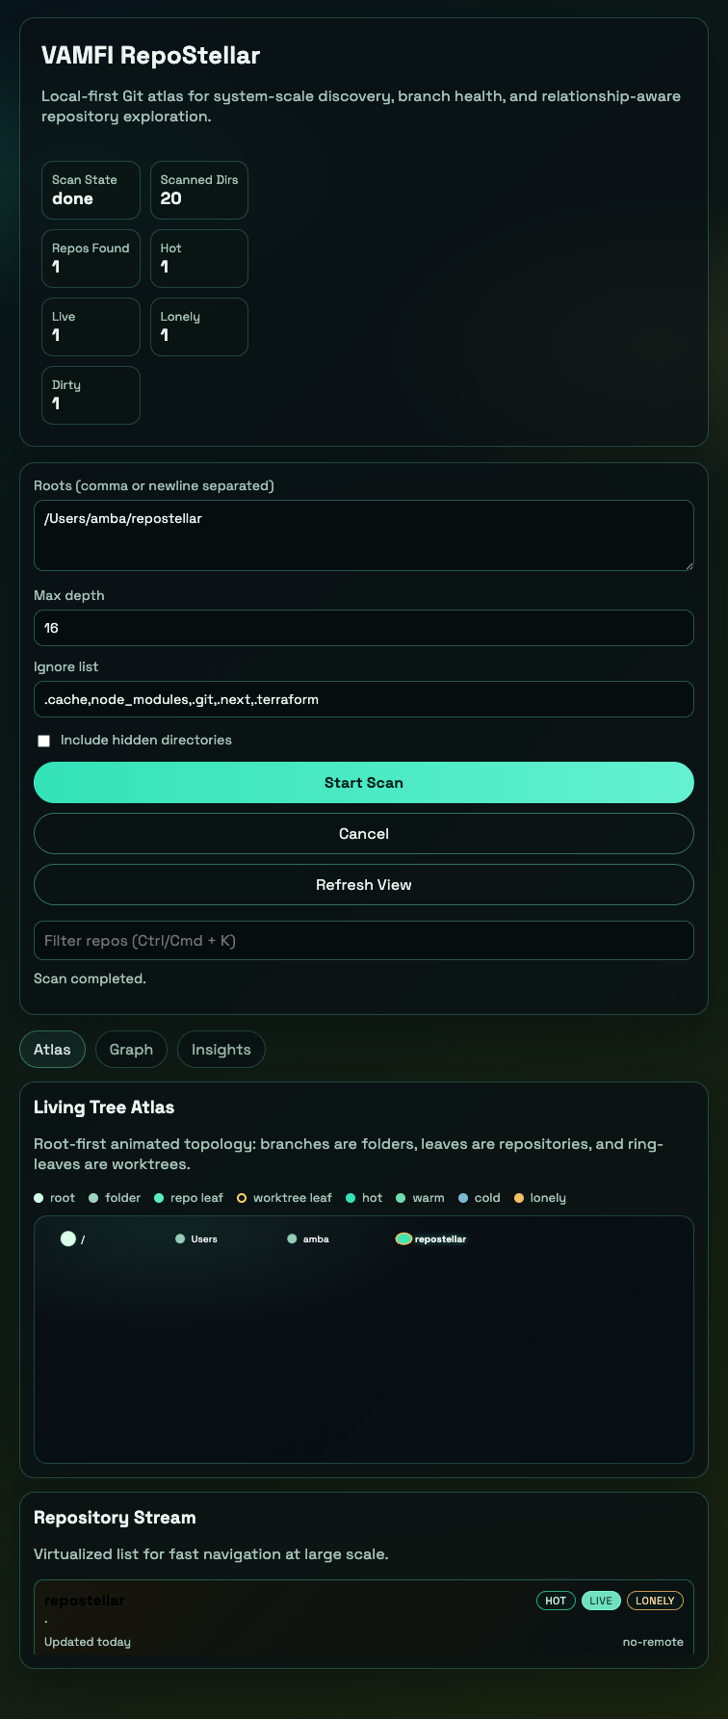728x1719 pixels.
Task: Click the root legend dot in the atlas
Action: (38, 1197)
